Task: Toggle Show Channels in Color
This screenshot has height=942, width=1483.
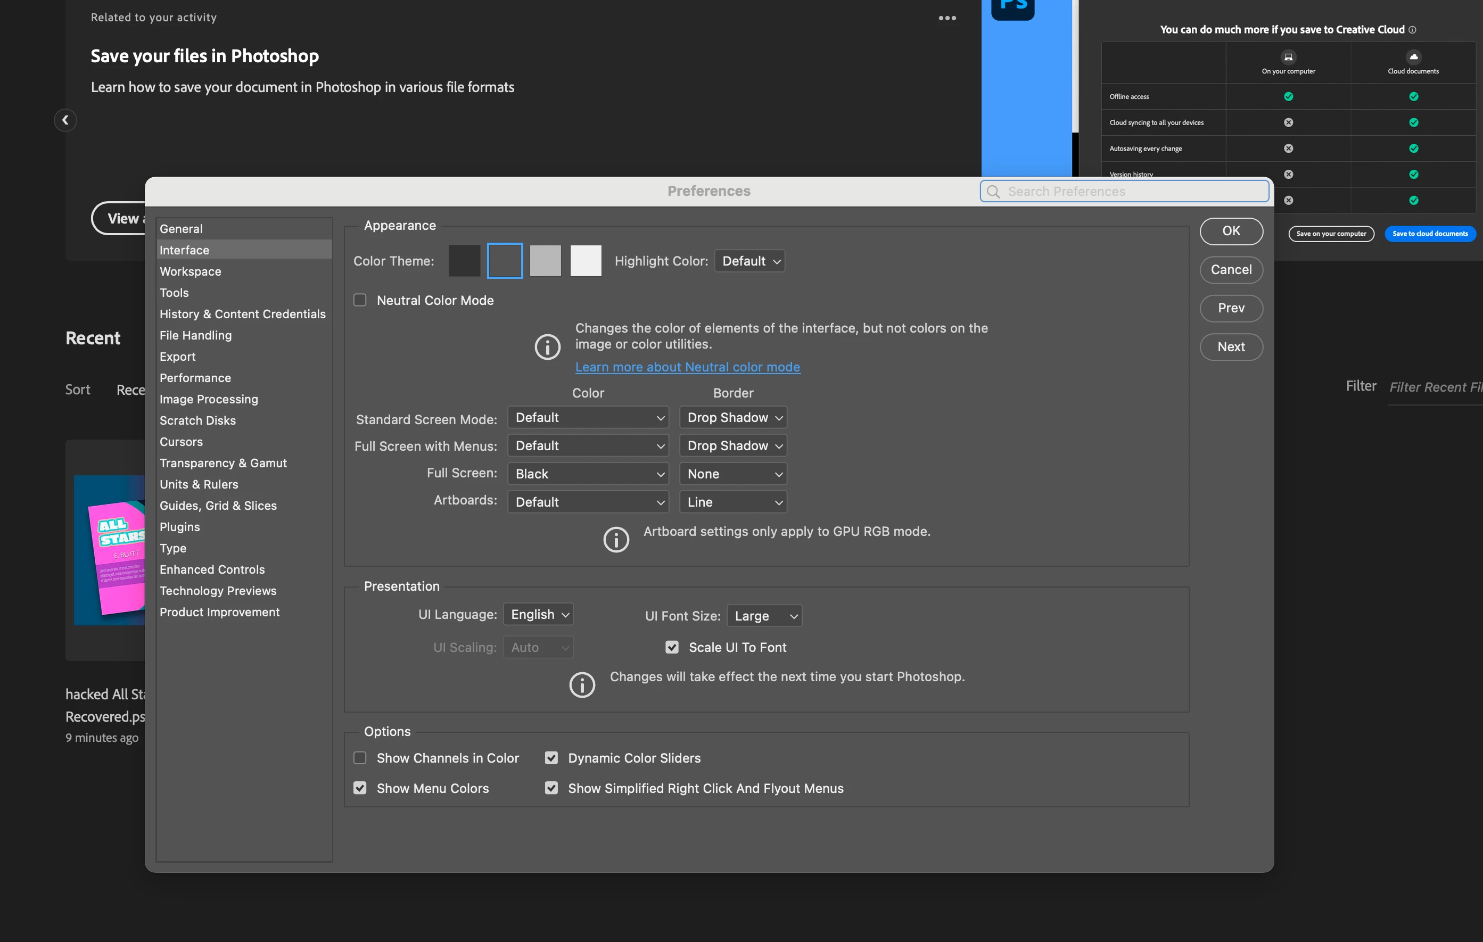Action: click(x=360, y=758)
